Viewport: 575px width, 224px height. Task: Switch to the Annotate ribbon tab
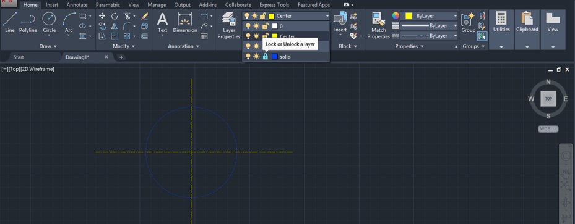click(x=77, y=5)
